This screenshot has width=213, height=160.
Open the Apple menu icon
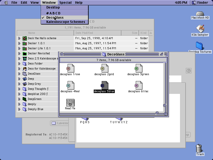[6, 3]
